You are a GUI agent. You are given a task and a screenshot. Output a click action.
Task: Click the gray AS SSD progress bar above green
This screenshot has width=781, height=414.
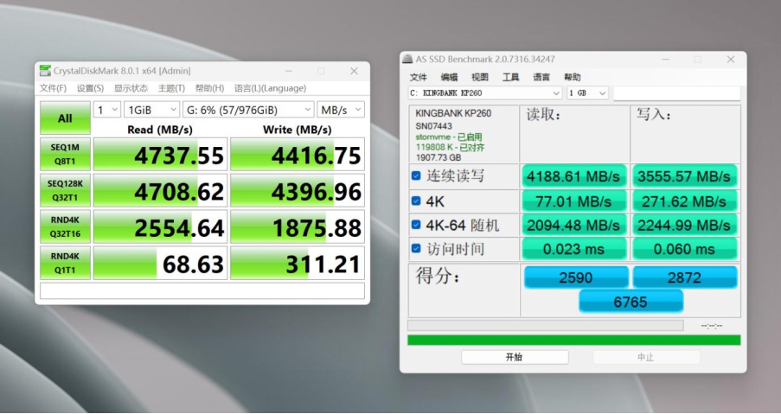(x=546, y=326)
